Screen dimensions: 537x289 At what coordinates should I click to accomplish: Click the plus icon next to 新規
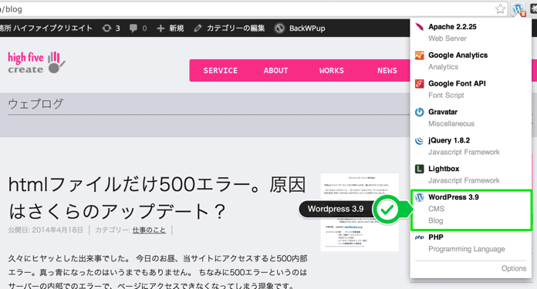160,29
